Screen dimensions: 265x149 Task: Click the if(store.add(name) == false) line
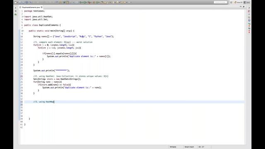(54, 84)
